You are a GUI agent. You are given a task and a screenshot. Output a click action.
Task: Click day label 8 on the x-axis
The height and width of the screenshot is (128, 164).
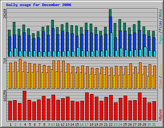tap(44, 124)
